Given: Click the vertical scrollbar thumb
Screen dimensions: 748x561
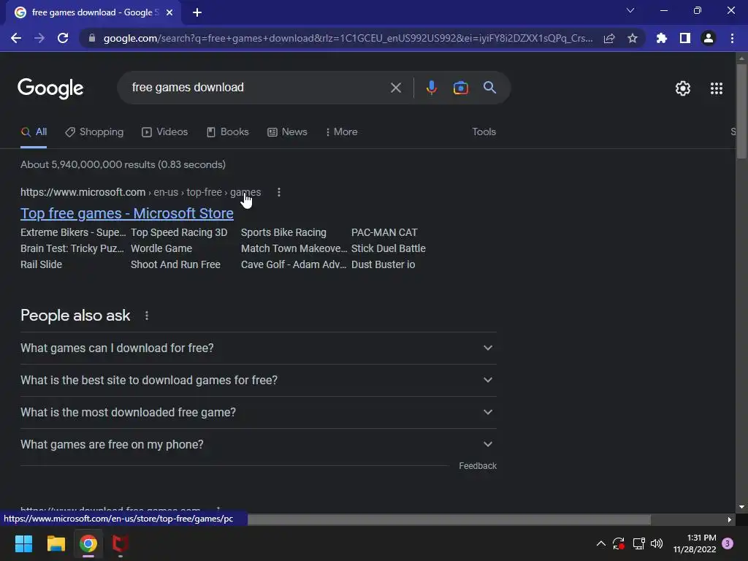Looking at the screenshot, I should (741, 111).
